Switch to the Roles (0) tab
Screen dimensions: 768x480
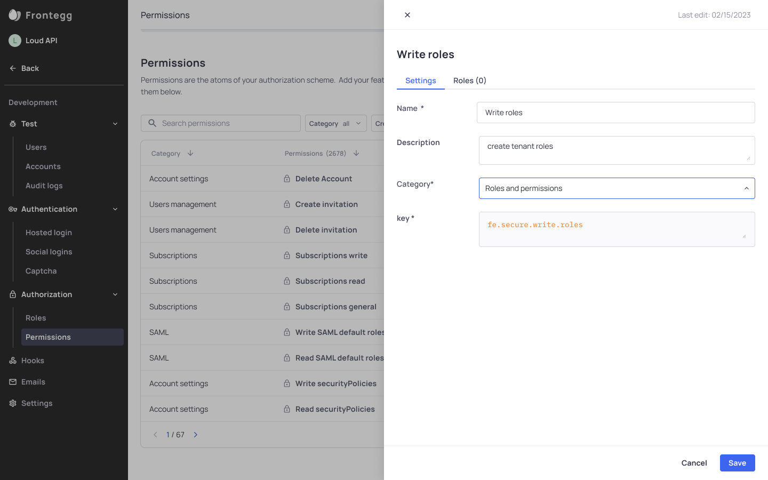469,81
